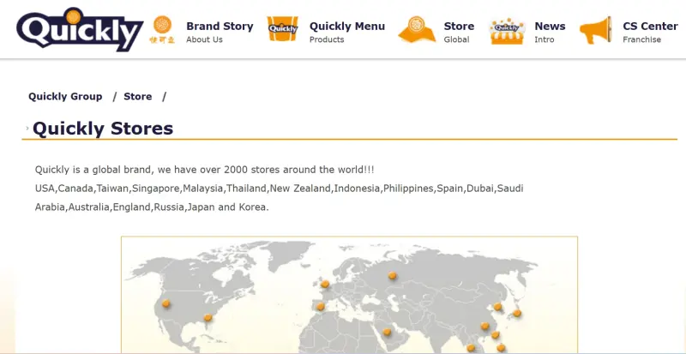
Task: Select the map pin on the Arabian Peninsula
Action: click(387, 332)
